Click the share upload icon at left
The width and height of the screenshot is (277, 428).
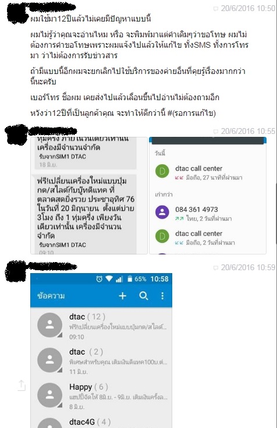pyautogui.click(x=22, y=385)
